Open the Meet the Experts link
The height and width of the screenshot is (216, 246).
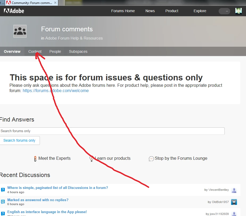click(55, 158)
